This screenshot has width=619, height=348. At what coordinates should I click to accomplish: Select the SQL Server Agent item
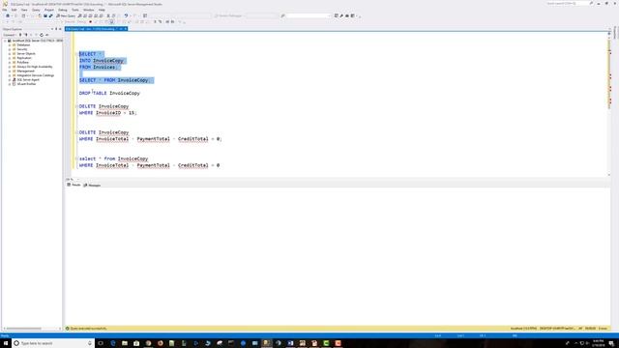(x=28, y=79)
